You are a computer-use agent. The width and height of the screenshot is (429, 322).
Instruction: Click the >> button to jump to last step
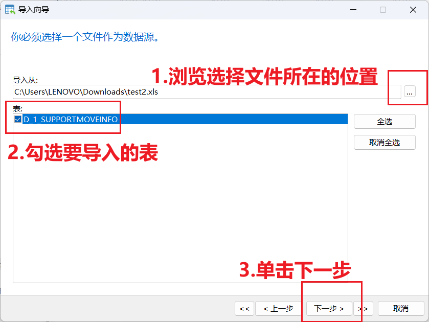(x=363, y=308)
